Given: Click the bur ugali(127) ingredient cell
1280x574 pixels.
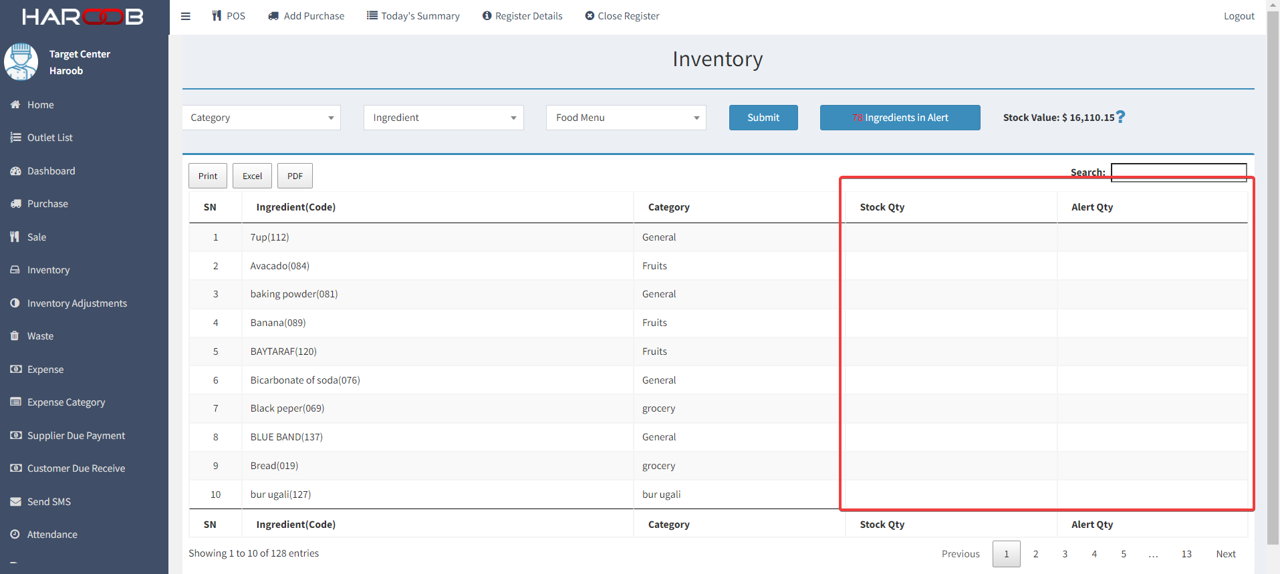Looking at the screenshot, I should pos(438,494).
